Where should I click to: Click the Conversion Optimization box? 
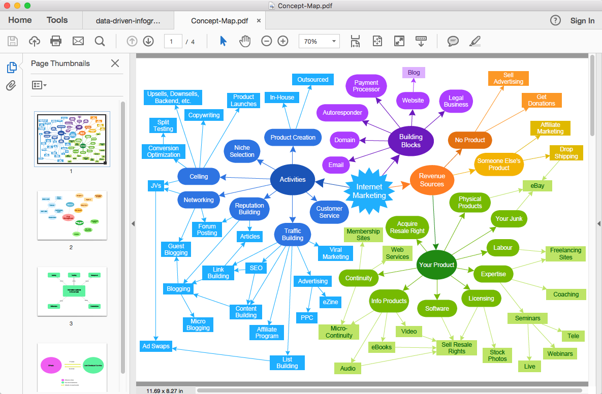click(x=164, y=151)
